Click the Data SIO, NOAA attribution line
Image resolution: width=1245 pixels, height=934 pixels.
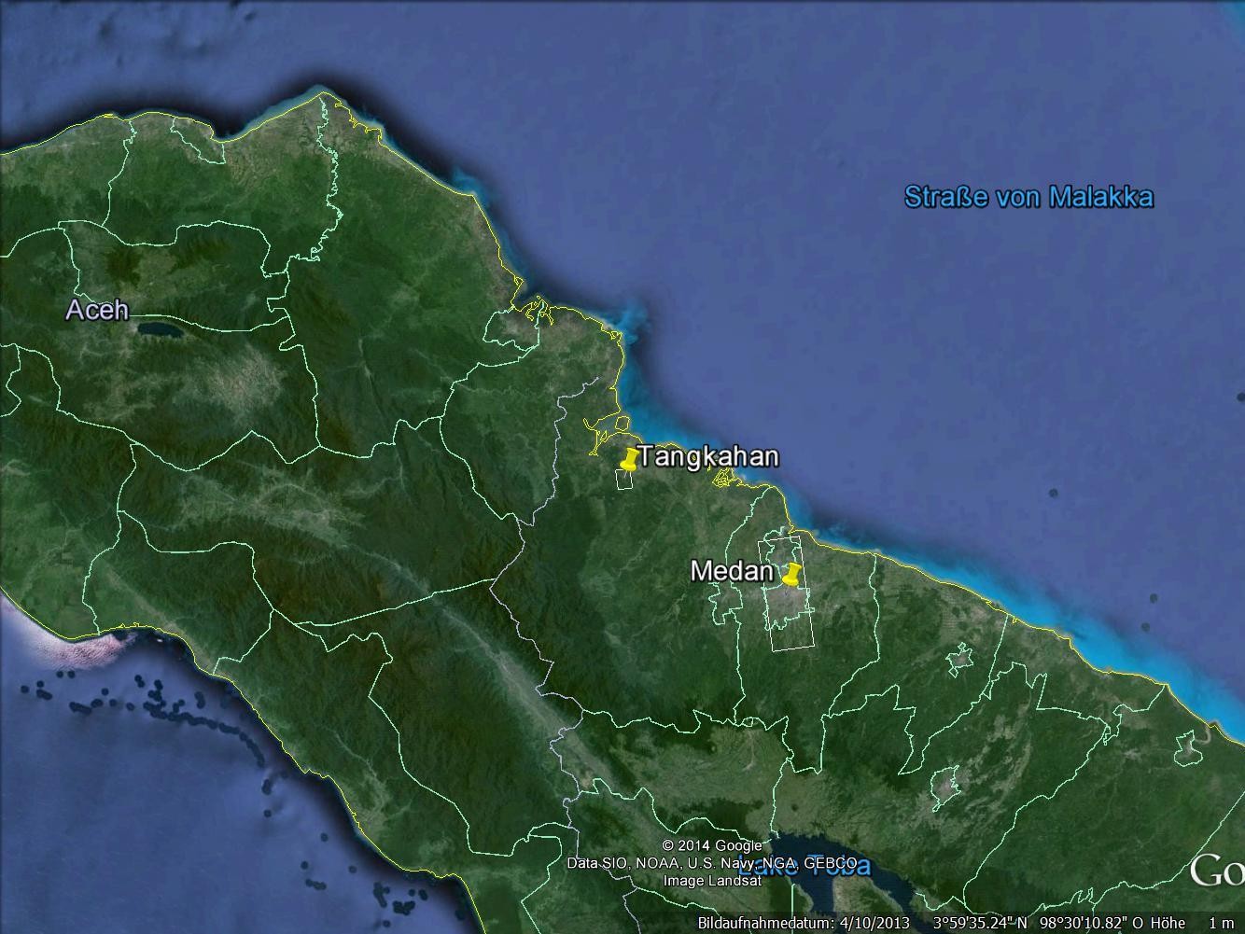tap(712, 863)
